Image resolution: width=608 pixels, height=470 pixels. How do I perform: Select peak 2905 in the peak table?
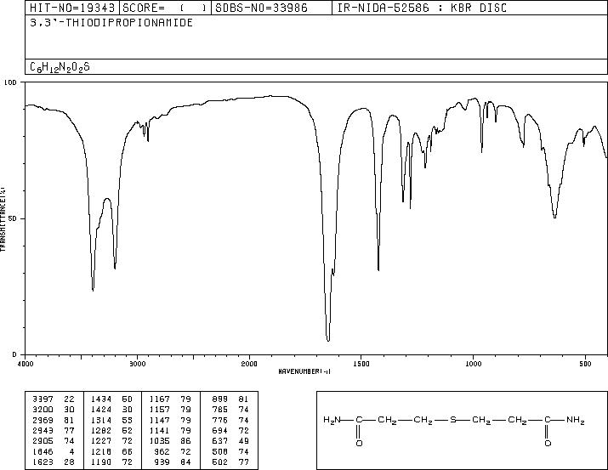(x=43, y=441)
